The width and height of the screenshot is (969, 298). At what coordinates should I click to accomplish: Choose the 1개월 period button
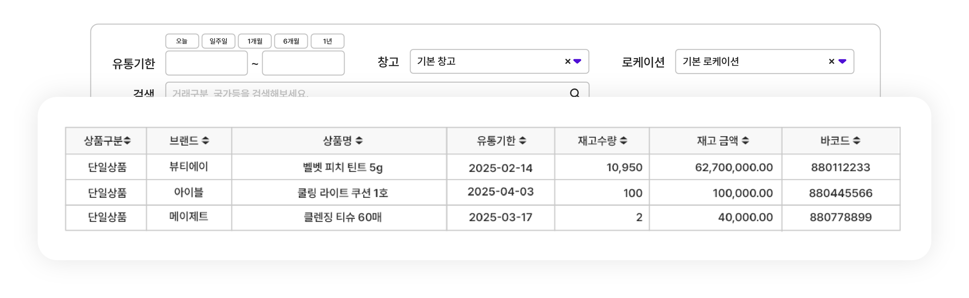(x=255, y=41)
